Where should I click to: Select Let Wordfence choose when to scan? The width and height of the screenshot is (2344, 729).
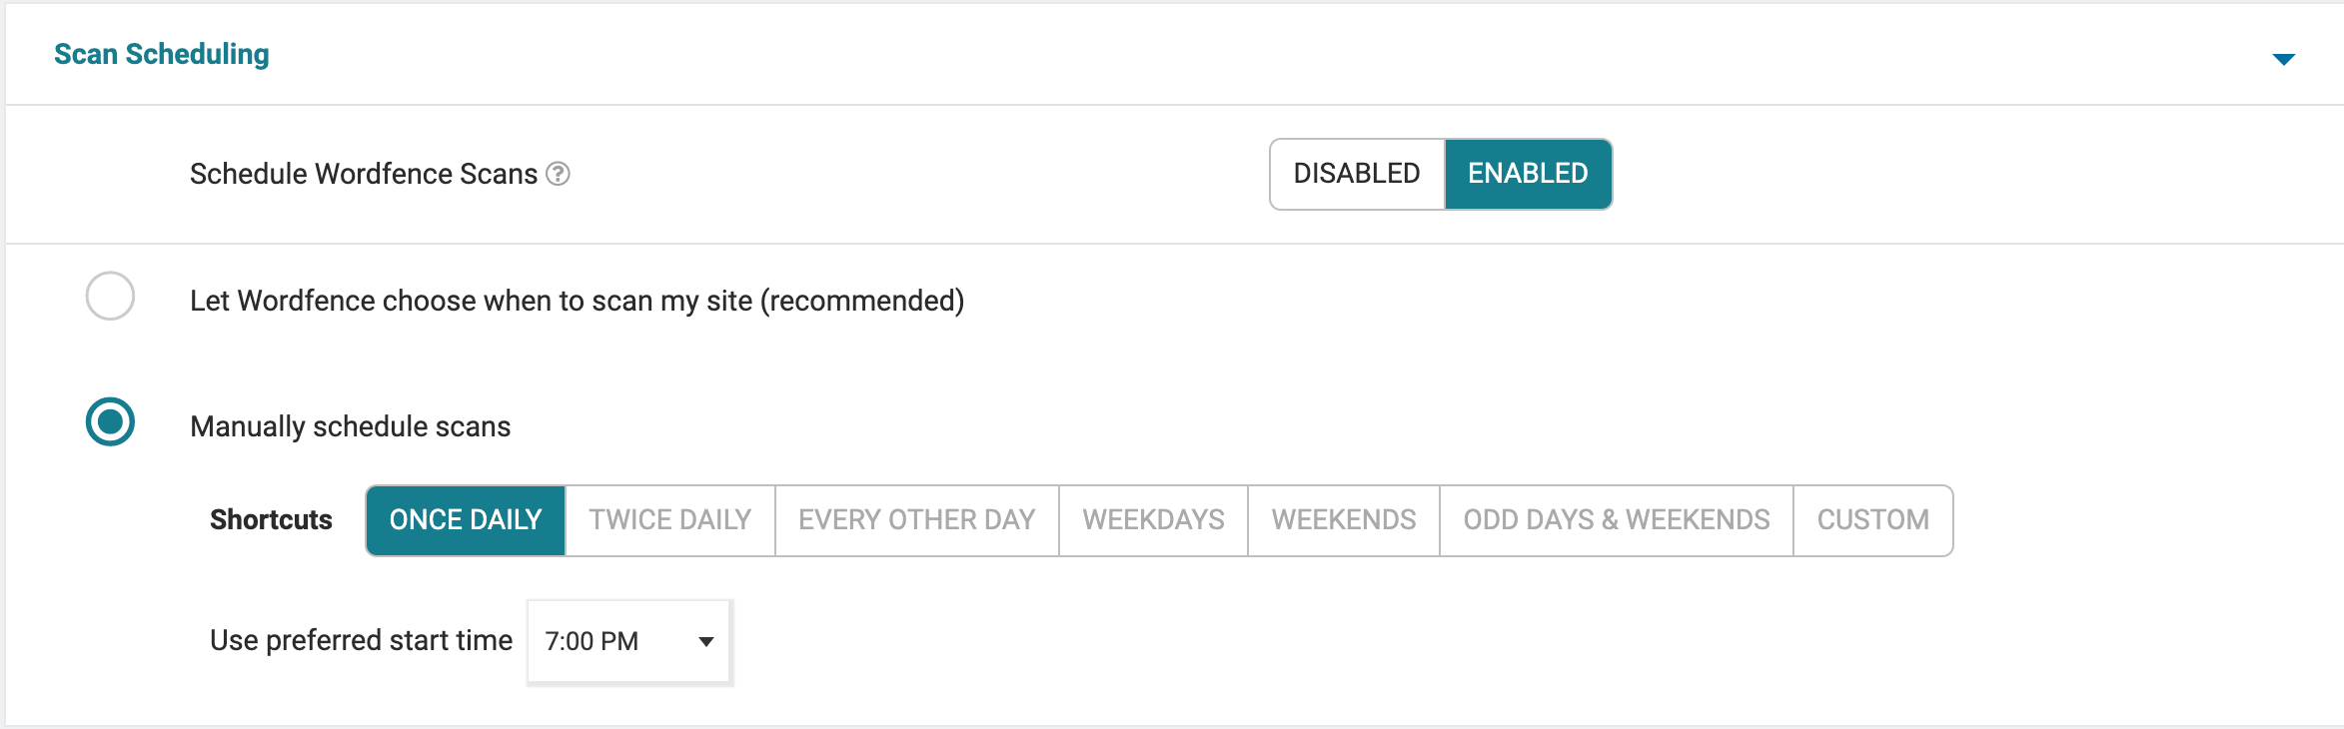point(110,298)
